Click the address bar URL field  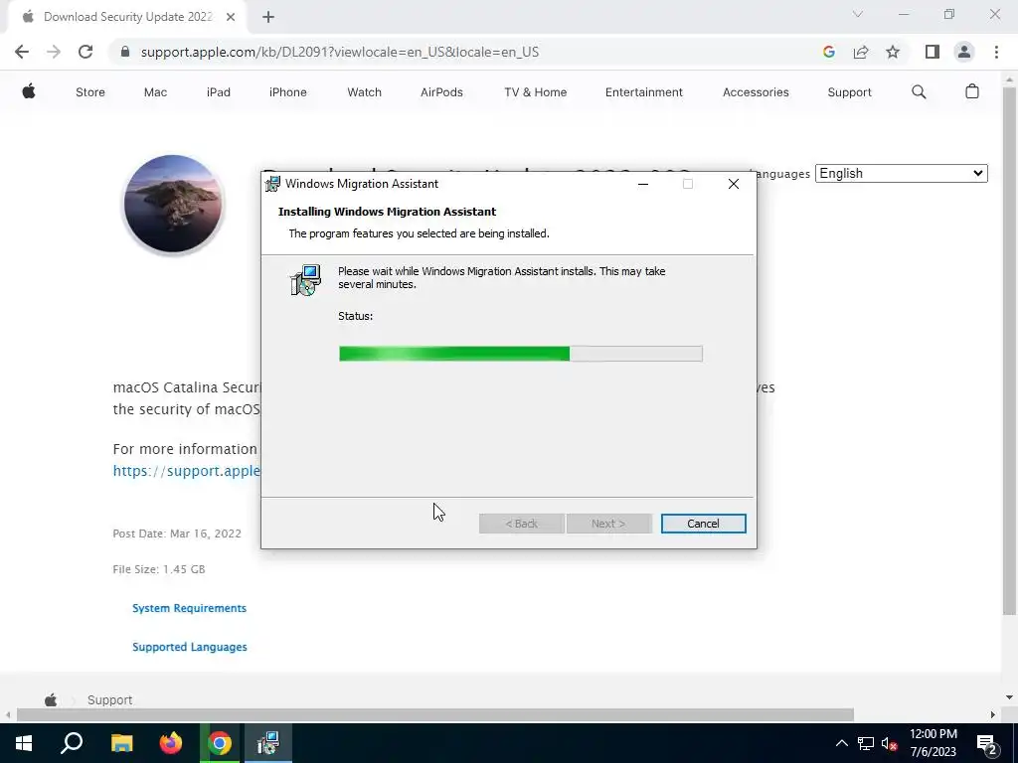(339, 52)
